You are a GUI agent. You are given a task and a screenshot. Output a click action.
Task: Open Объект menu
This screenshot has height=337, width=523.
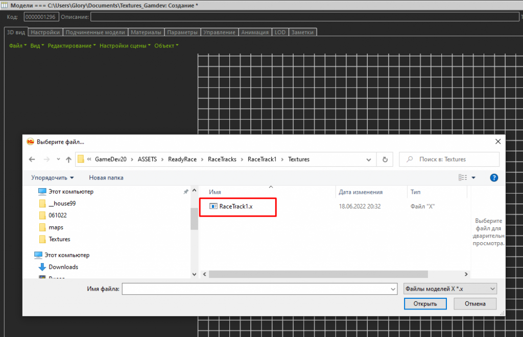tap(167, 45)
